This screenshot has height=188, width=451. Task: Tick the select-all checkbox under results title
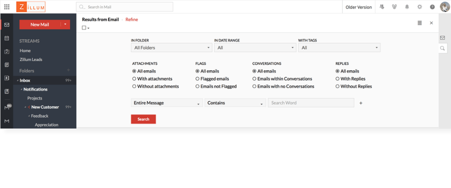pos(84,28)
